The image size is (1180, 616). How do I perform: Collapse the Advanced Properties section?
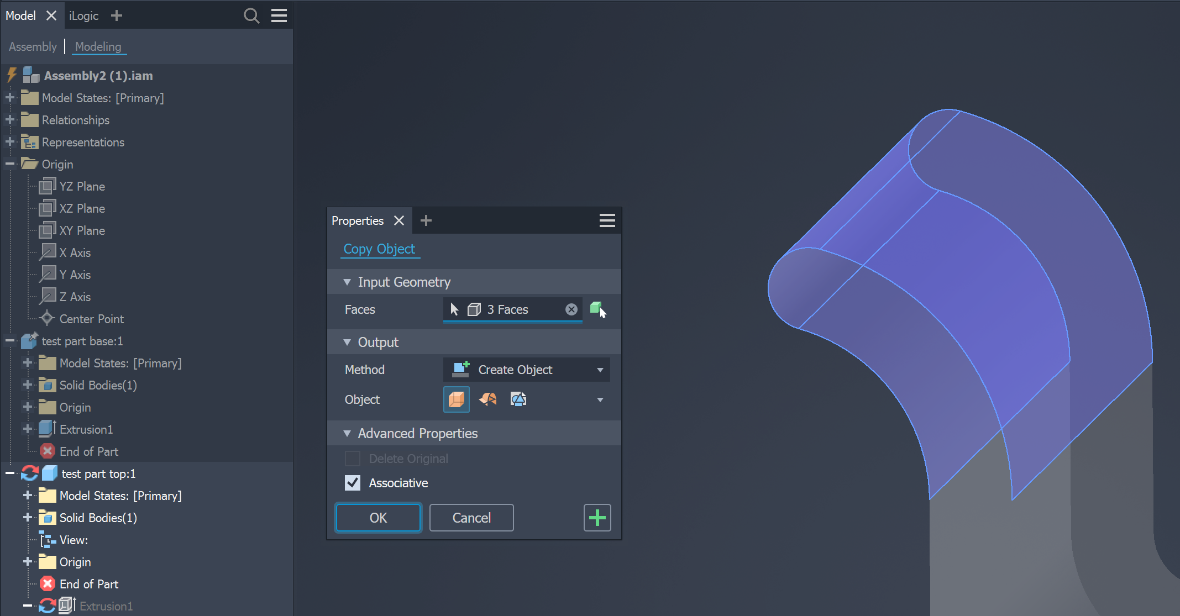point(347,433)
